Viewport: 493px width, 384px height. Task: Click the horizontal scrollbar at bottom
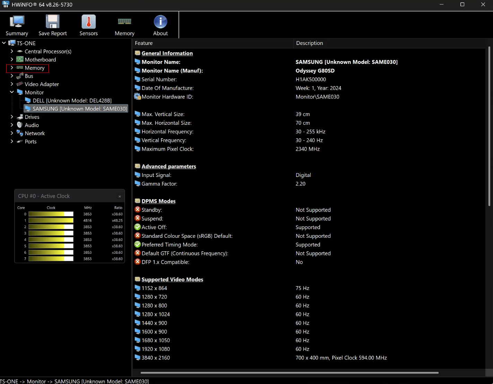point(289,373)
